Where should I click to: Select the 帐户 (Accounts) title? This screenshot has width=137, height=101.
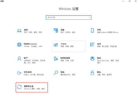click(26, 58)
